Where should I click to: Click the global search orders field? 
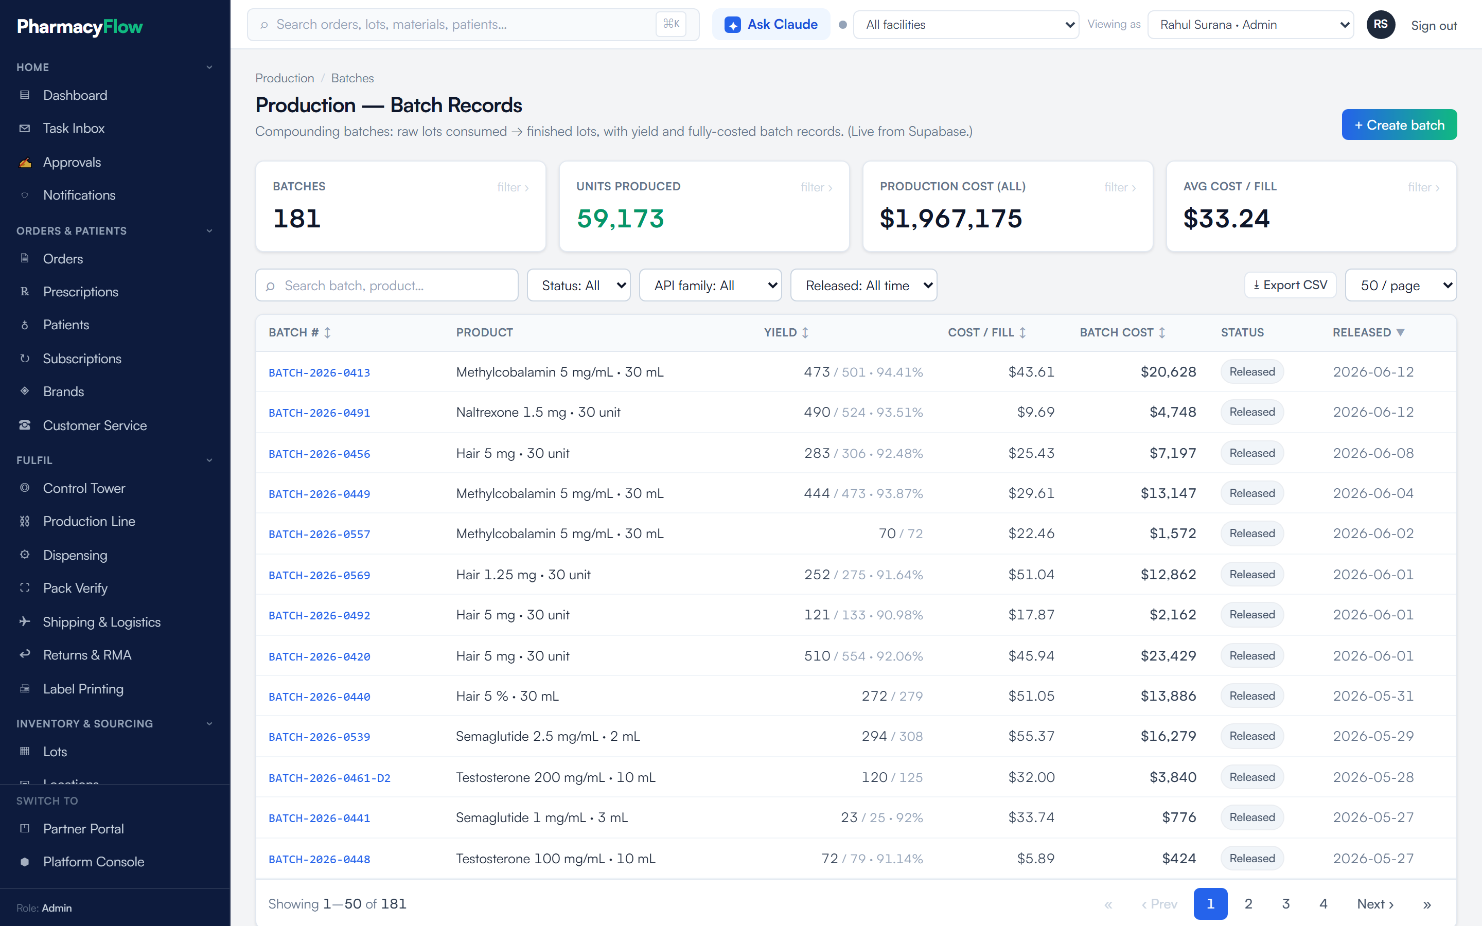pos(473,25)
